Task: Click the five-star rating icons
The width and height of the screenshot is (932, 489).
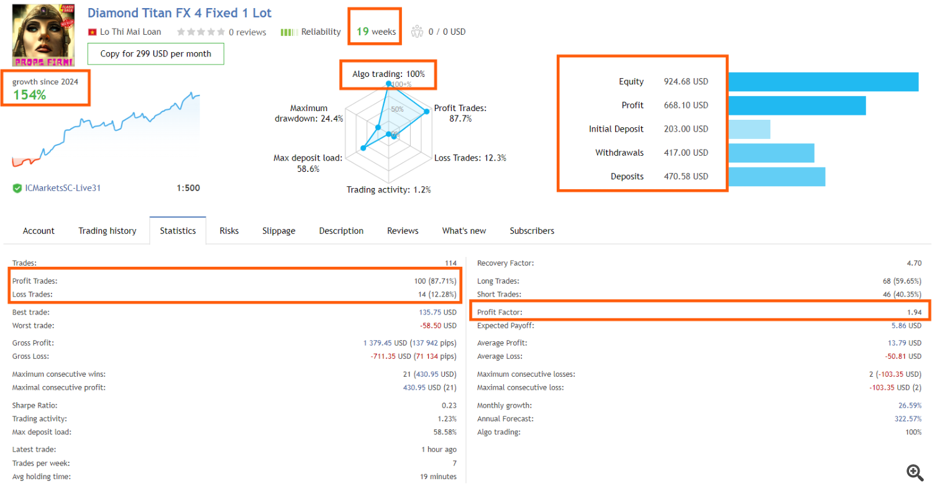Action: click(200, 32)
